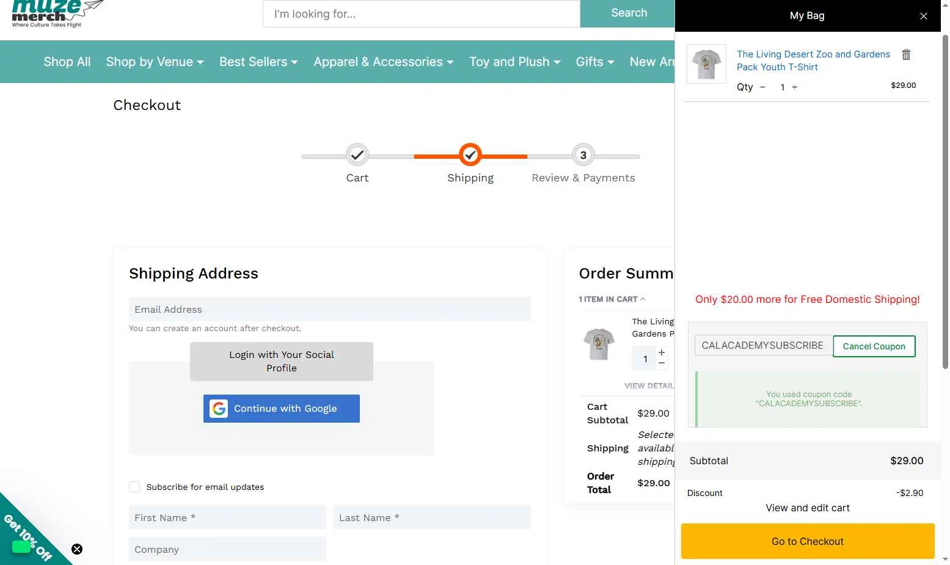
Task: Click the order summary quantity field
Action: (645, 359)
